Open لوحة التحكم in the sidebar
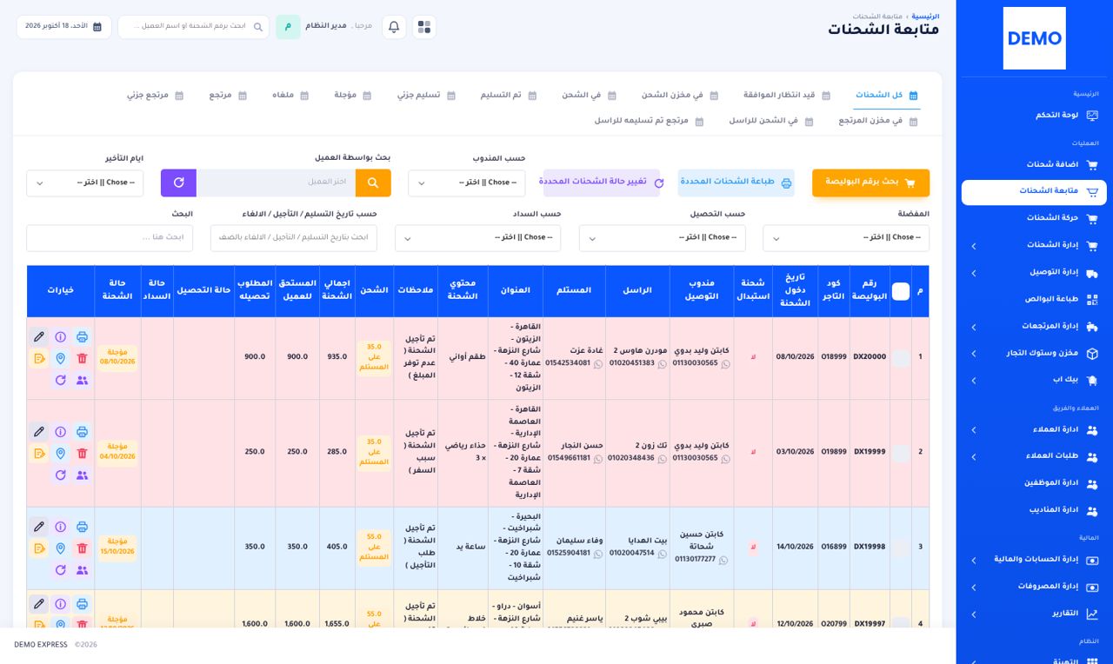Viewport: 1113px width, 664px height. point(1034,116)
